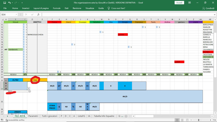This screenshot has width=217, height=122.
Task: Switch to the ListaFG sheet tab
Action: tap(81, 116)
